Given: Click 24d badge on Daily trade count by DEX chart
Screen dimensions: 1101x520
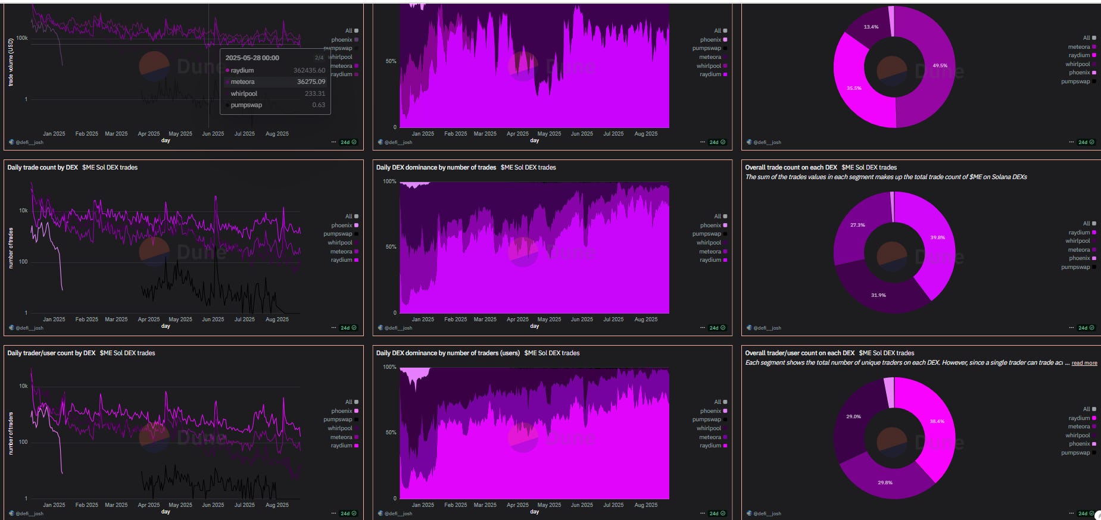Looking at the screenshot, I should click(348, 328).
